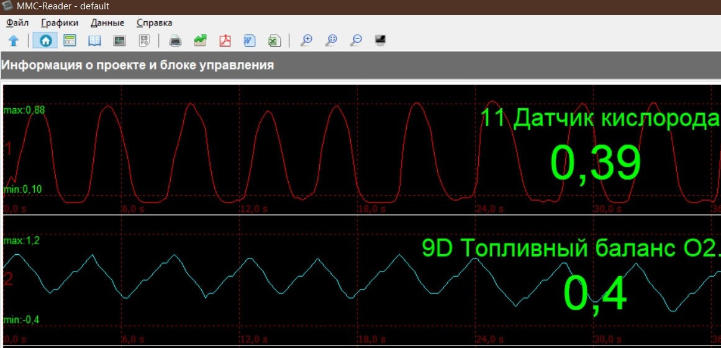Zoom out with minus magnifier icon
Image resolution: width=721 pixels, height=348 pixels.
click(x=355, y=40)
